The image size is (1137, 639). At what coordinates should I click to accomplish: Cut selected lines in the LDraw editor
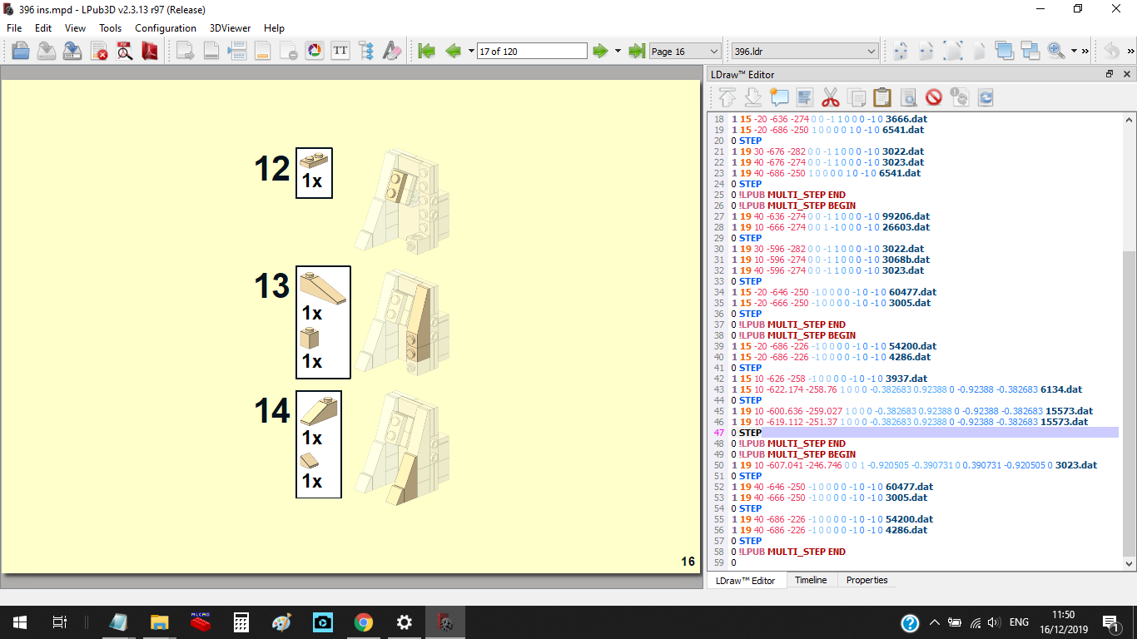click(x=831, y=97)
